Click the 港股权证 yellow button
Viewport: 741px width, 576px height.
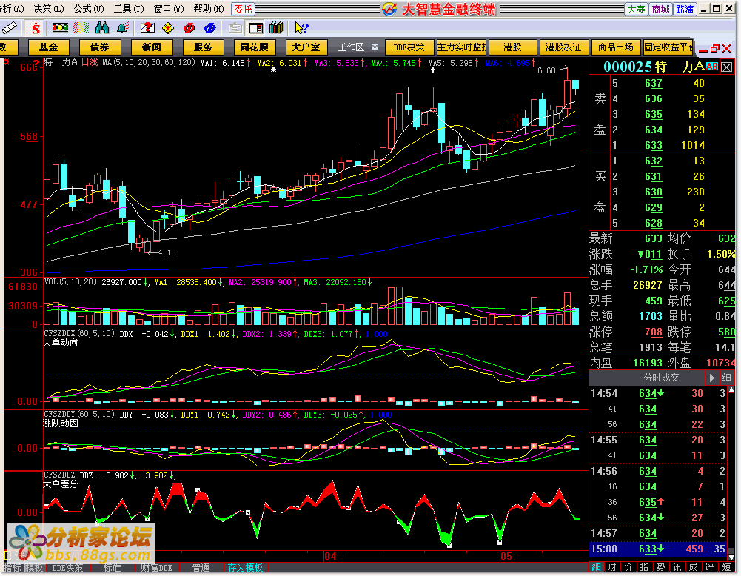[564, 47]
